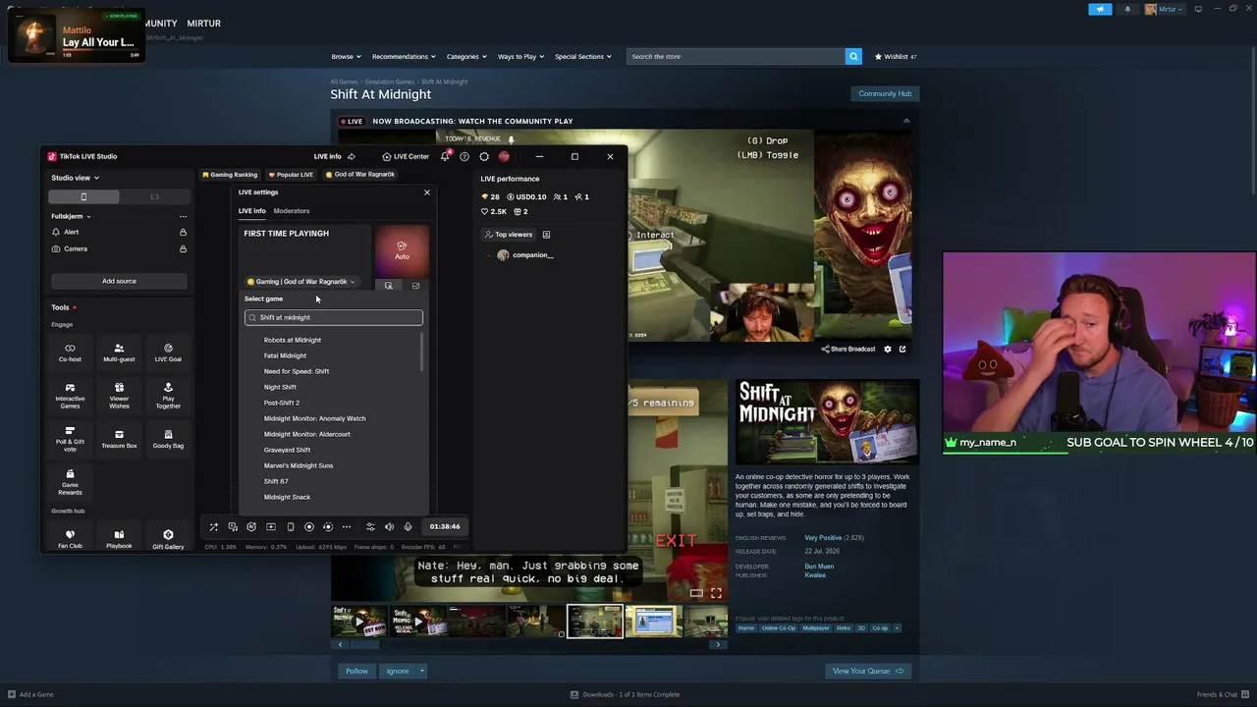The height and width of the screenshot is (707, 1257).
Task: Open Ways to Play menu
Action: coord(520,56)
